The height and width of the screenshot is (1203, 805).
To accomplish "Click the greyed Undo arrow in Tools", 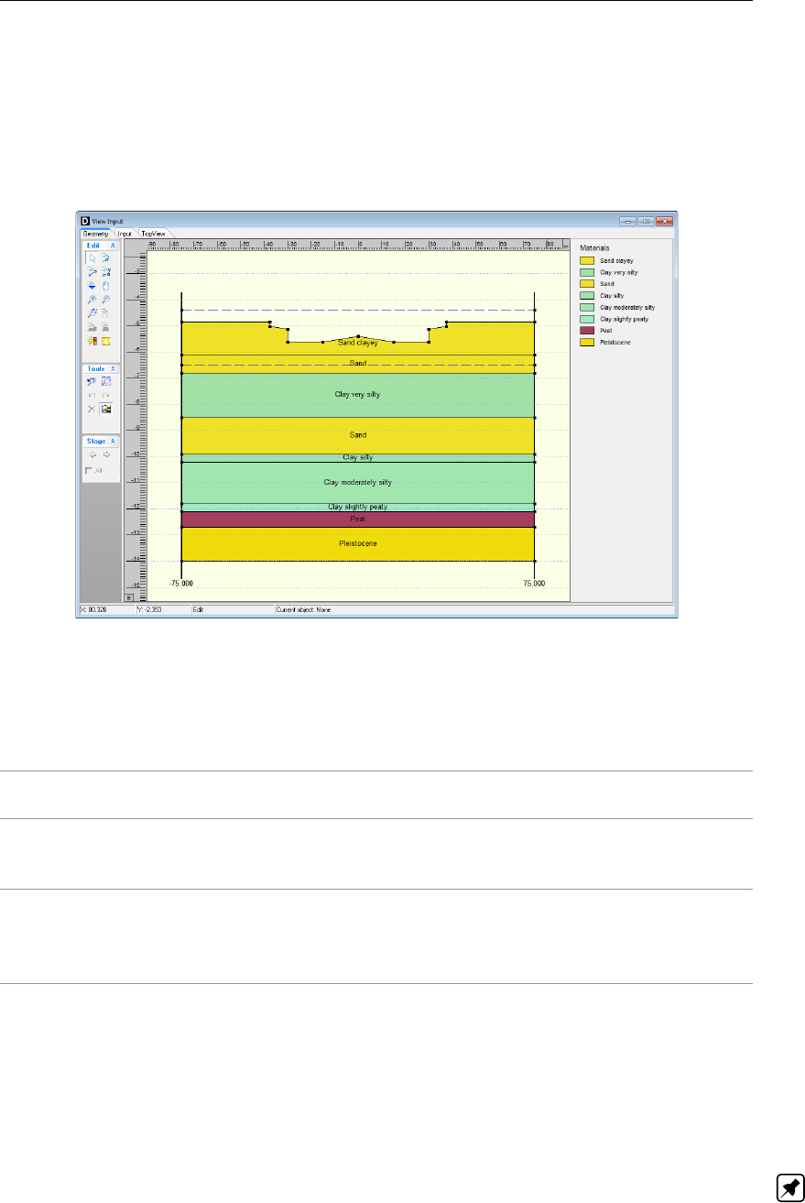I will (92, 395).
